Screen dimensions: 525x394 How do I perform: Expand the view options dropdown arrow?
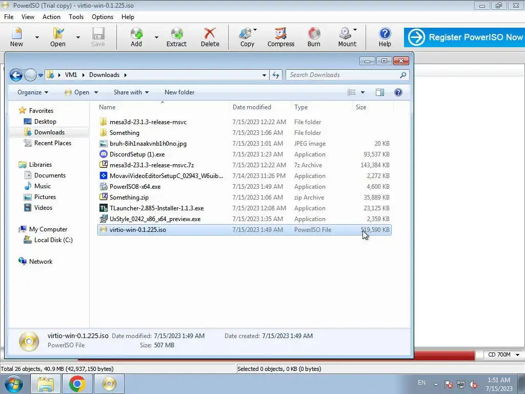362,92
